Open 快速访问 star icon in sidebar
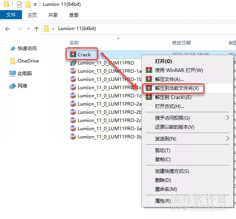 [13, 48]
